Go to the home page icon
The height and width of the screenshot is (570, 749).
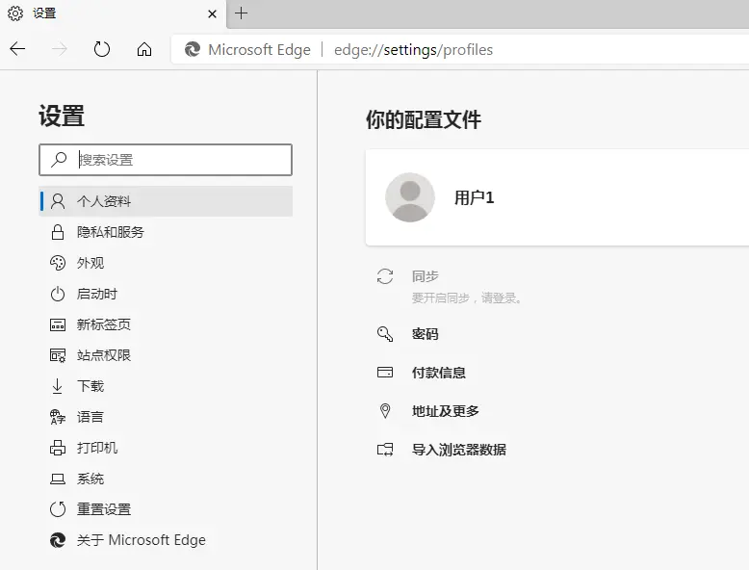point(144,49)
